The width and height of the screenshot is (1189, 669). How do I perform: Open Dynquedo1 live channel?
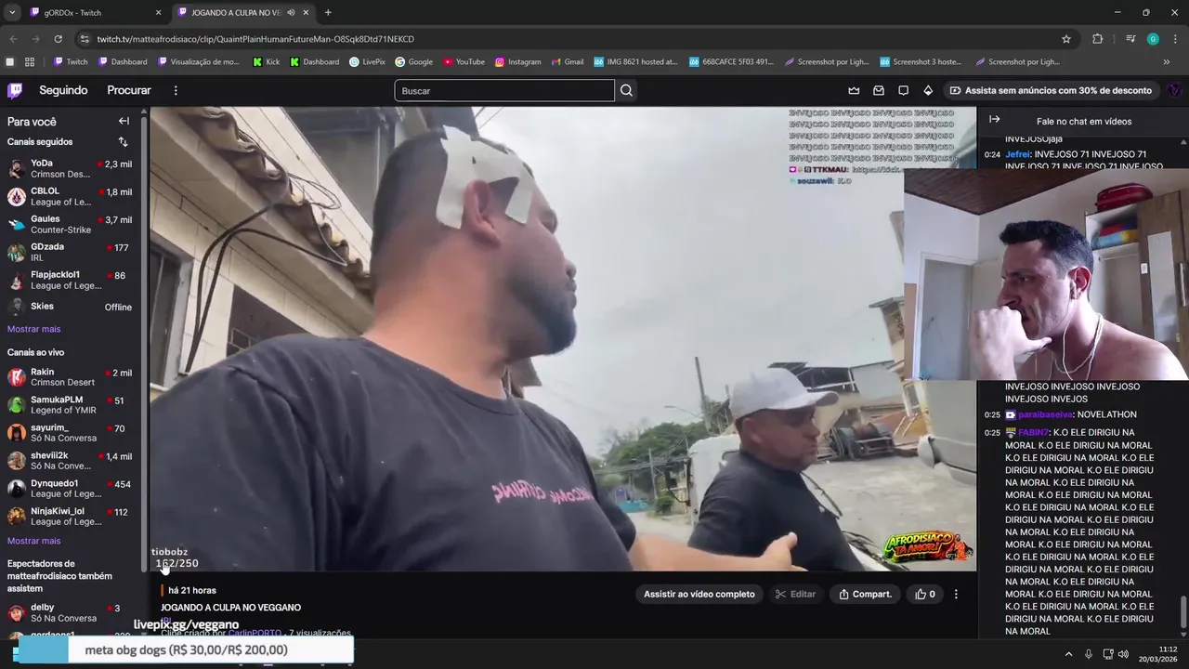point(71,489)
